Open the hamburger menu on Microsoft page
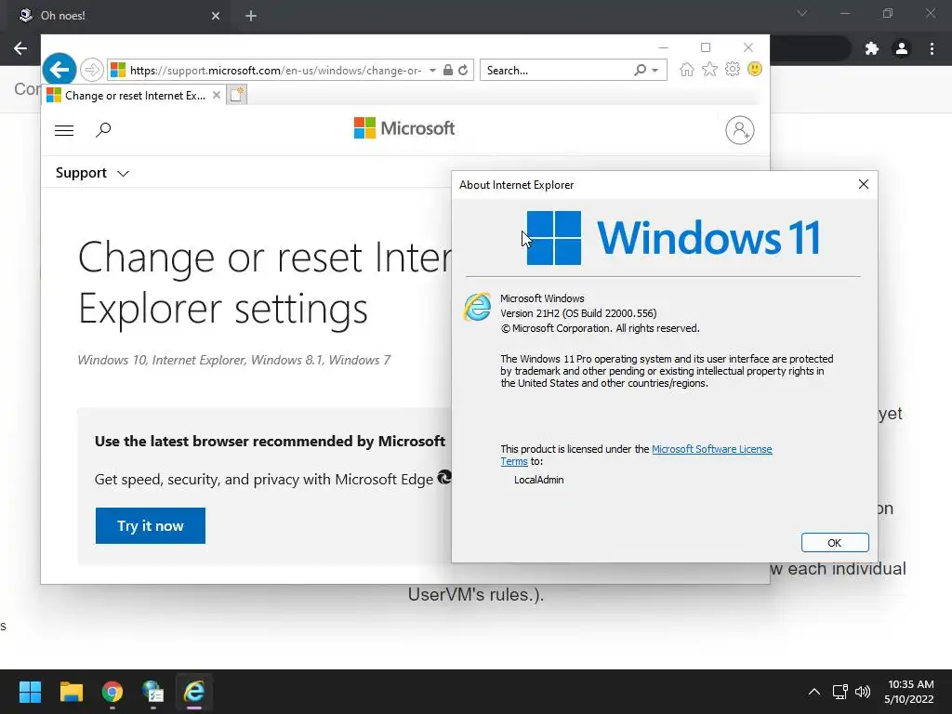The image size is (952, 714). point(64,130)
